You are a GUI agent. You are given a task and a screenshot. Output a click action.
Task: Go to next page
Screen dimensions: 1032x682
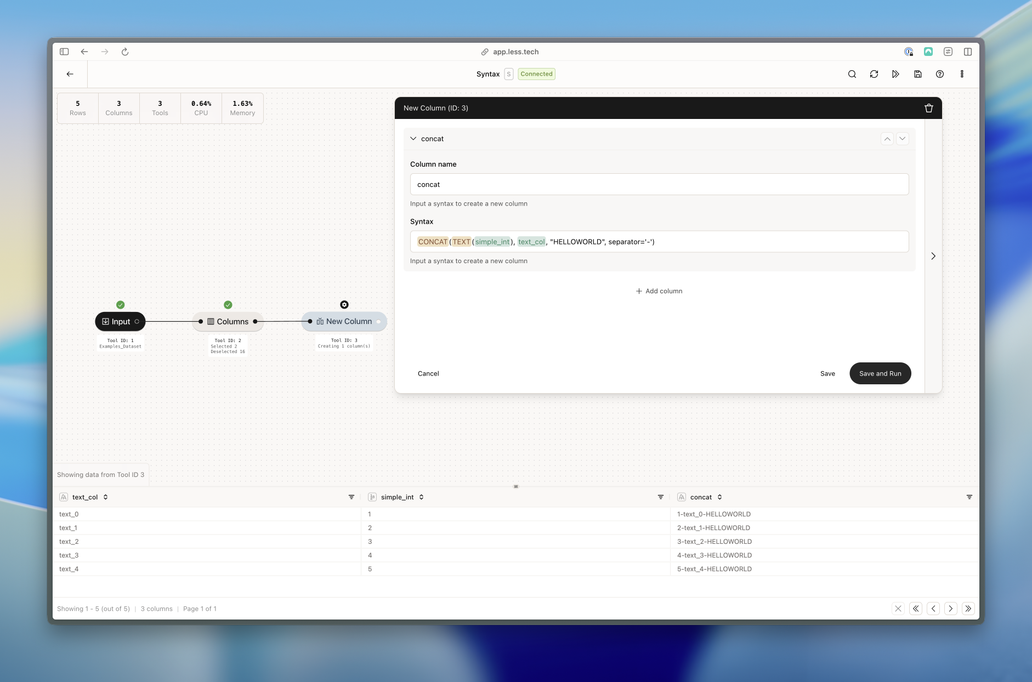click(951, 609)
